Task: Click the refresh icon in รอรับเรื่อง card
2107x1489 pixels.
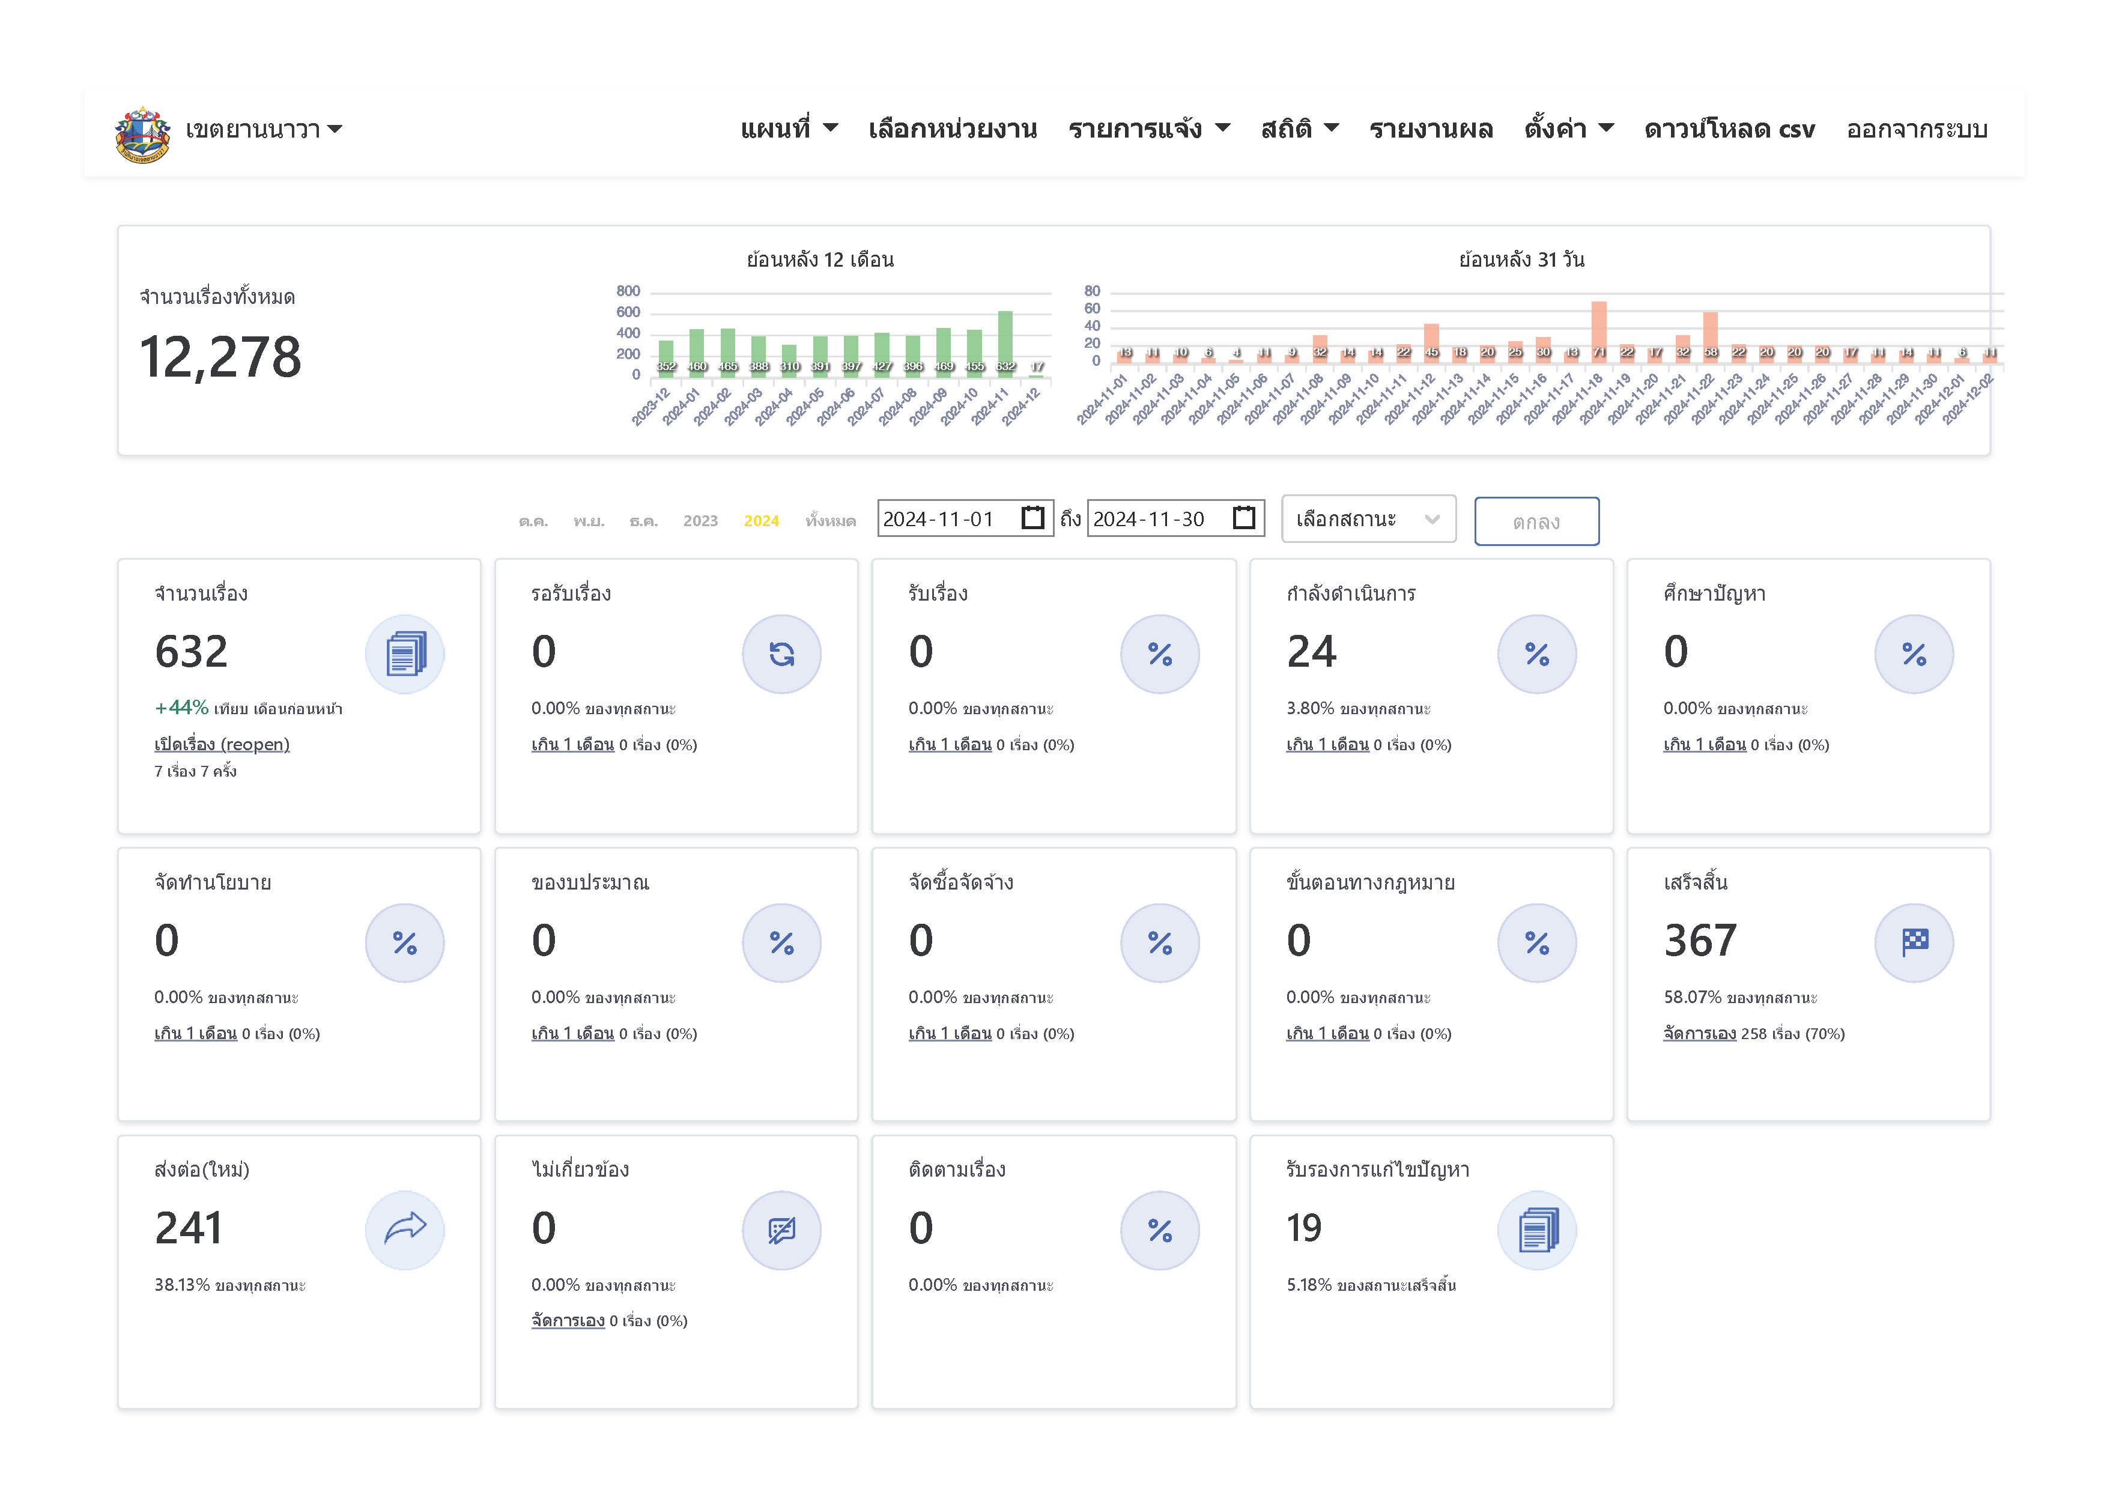Action: [781, 654]
